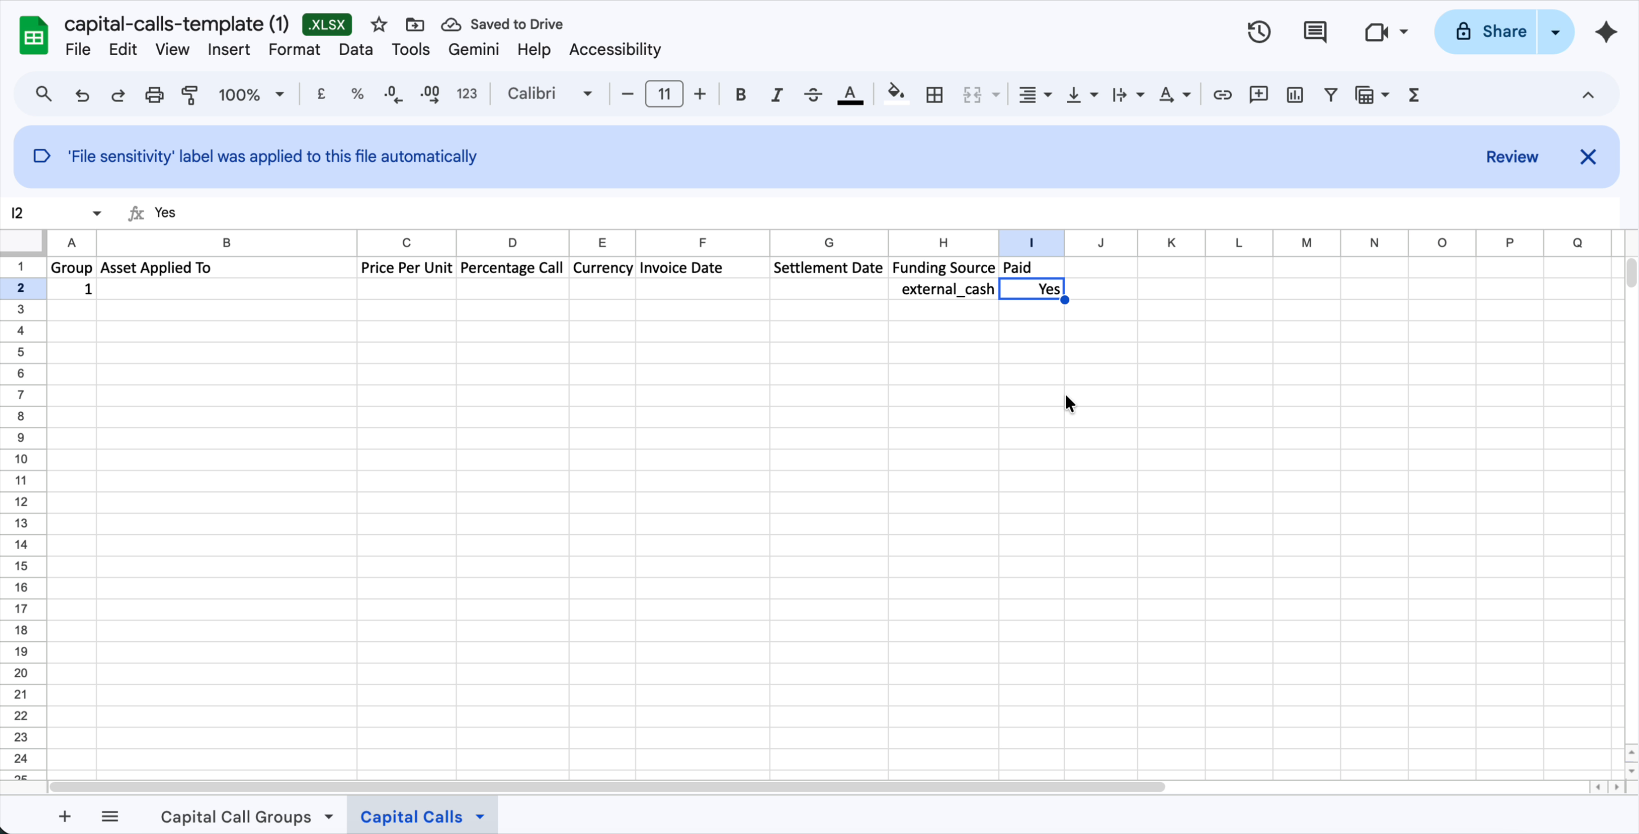Open the comments panel icon
This screenshot has height=834, width=1639.
click(x=1315, y=32)
